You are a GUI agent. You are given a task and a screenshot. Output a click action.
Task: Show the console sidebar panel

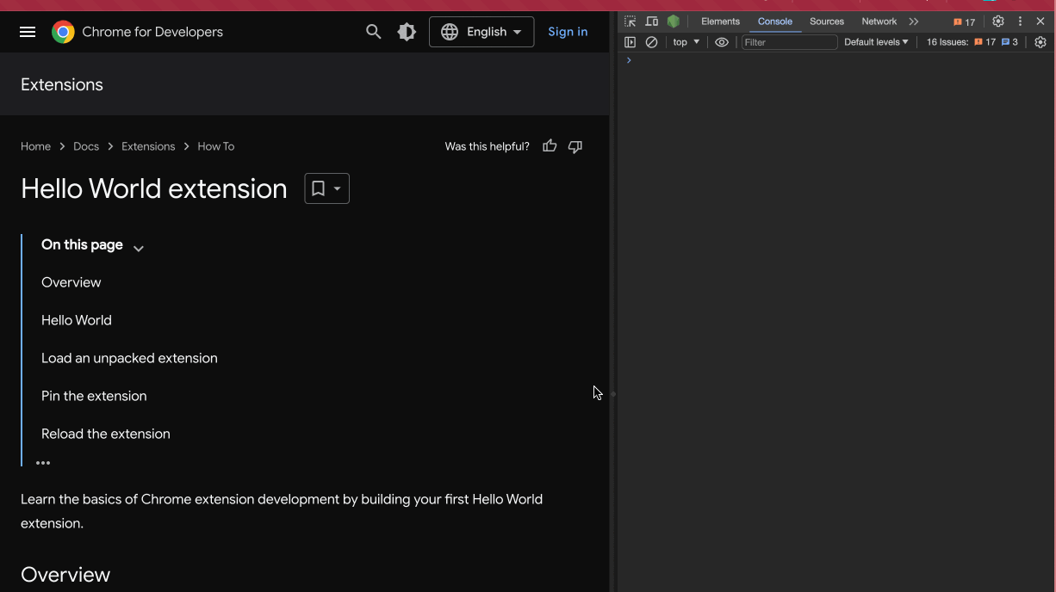click(630, 41)
